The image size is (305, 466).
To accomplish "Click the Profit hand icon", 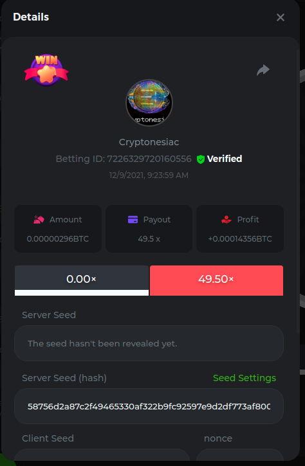I will point(226,220).
